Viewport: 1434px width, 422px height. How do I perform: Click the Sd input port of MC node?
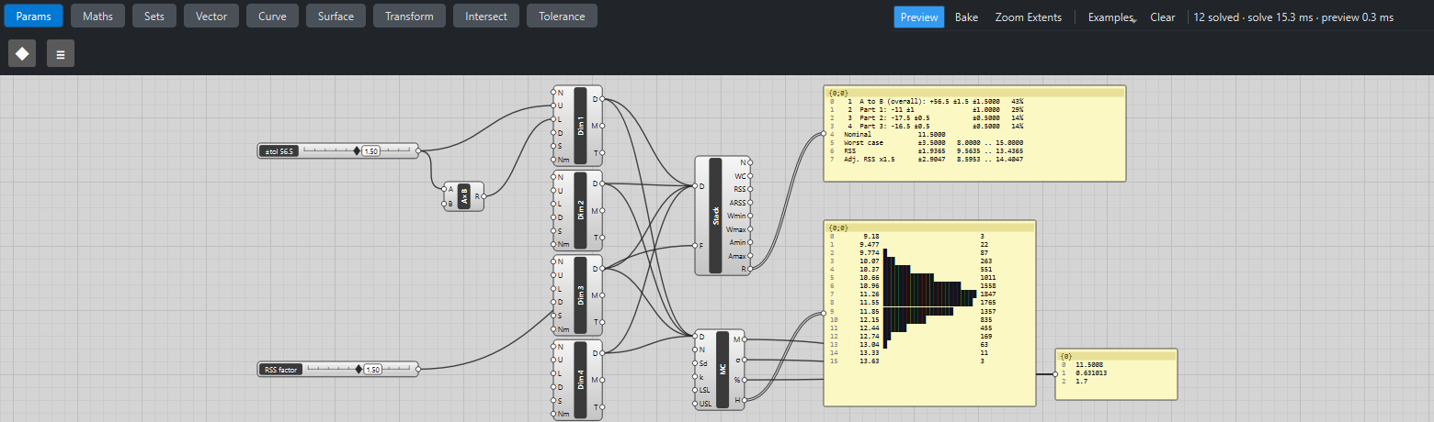point(694,362)
